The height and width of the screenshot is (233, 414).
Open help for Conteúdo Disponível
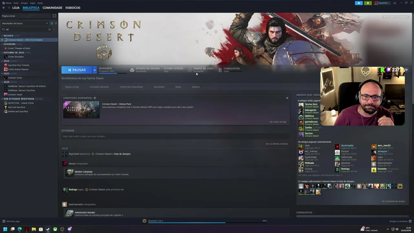[95, 98]
